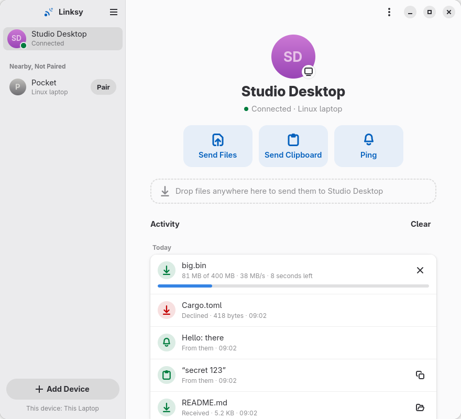This screenshot has height=419, width=461.
Task: Click the large Studio Desktop avatar
Action: [x=293, y=57]
